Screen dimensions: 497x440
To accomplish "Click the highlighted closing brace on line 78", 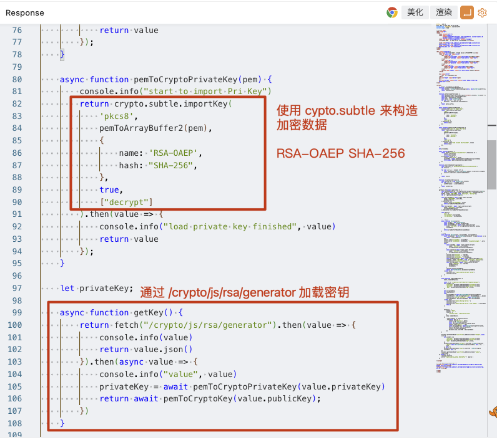I will 62,54.
